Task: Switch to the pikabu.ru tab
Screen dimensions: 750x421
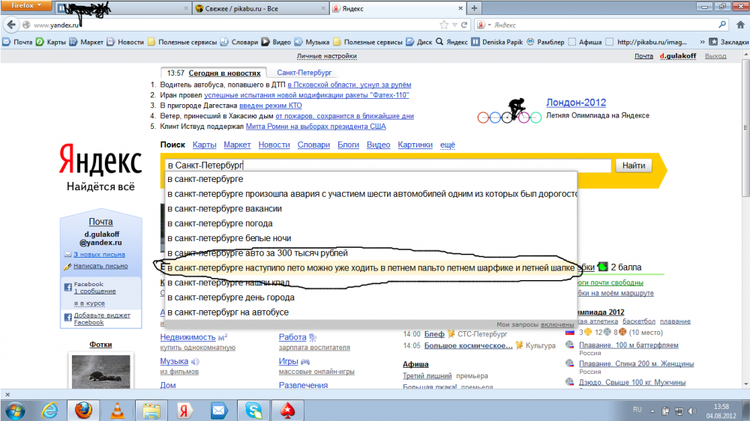Action: (260, 8)
